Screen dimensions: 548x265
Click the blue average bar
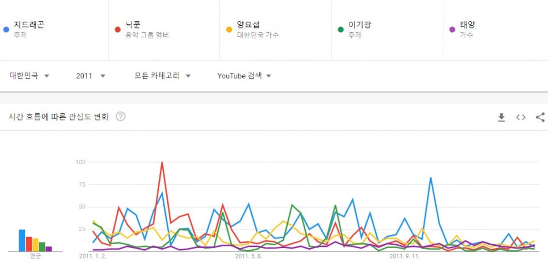22,240
